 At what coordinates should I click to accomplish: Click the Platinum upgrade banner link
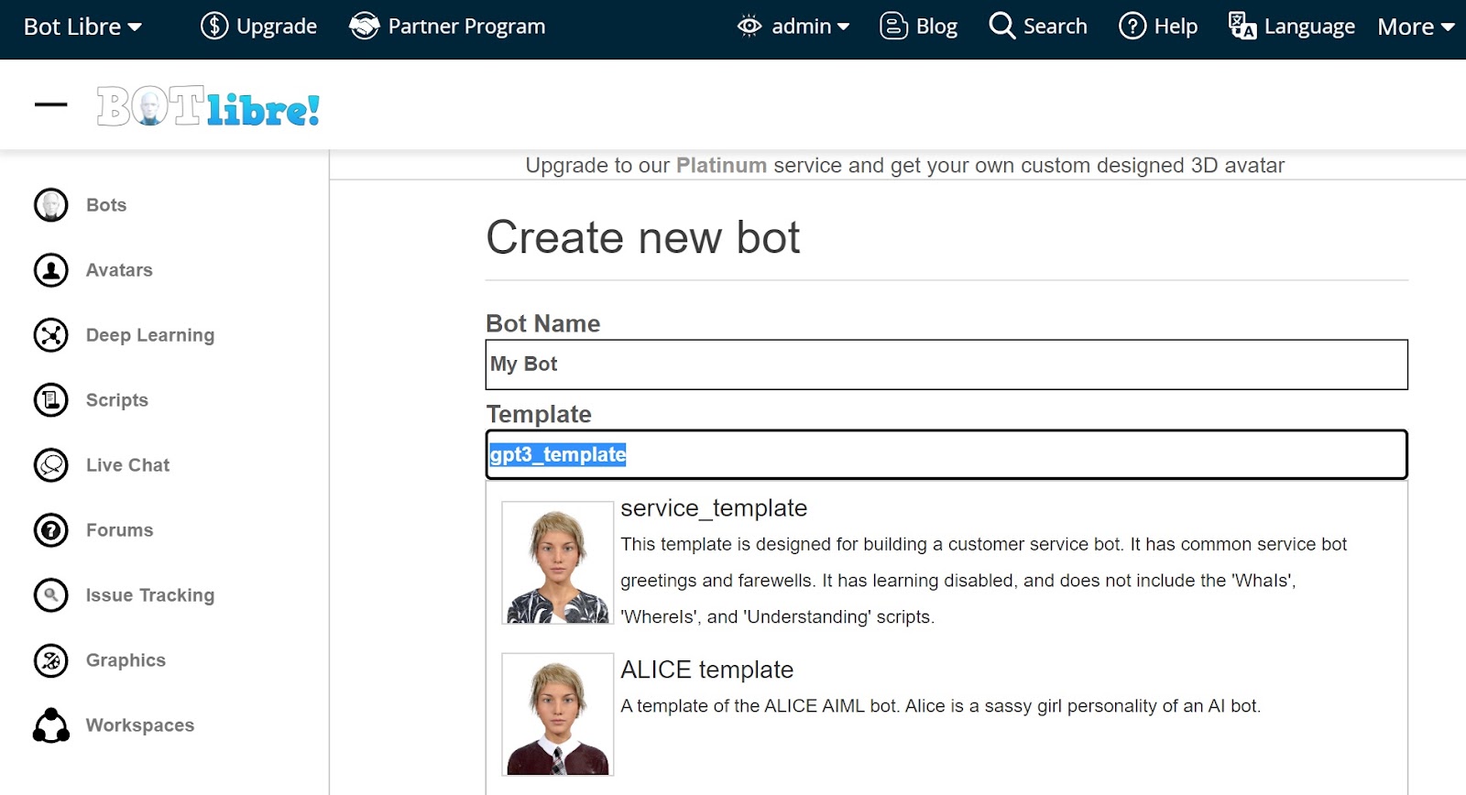[x=721, y=166]
